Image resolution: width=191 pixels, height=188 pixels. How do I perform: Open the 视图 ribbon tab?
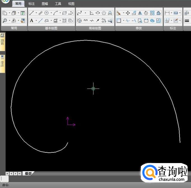click(71, 4)
